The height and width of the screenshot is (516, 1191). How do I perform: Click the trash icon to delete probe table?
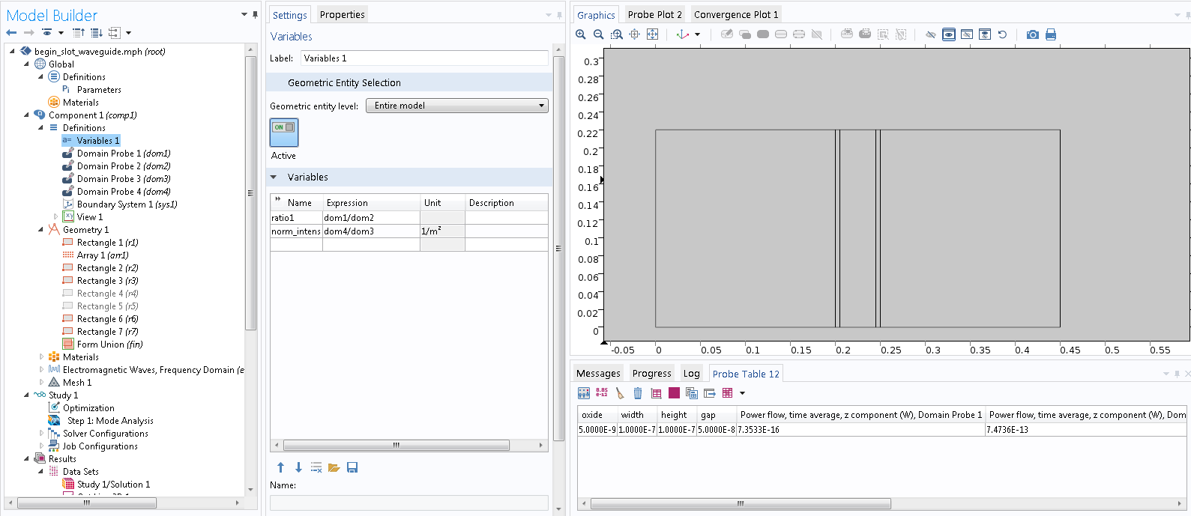[x=638, y=393]
